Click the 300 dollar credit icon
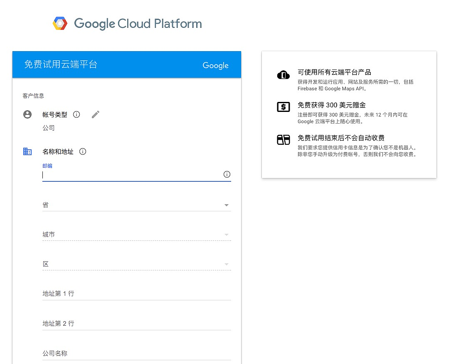Viewport: 451px width, 364px height. tap(283, 107)
